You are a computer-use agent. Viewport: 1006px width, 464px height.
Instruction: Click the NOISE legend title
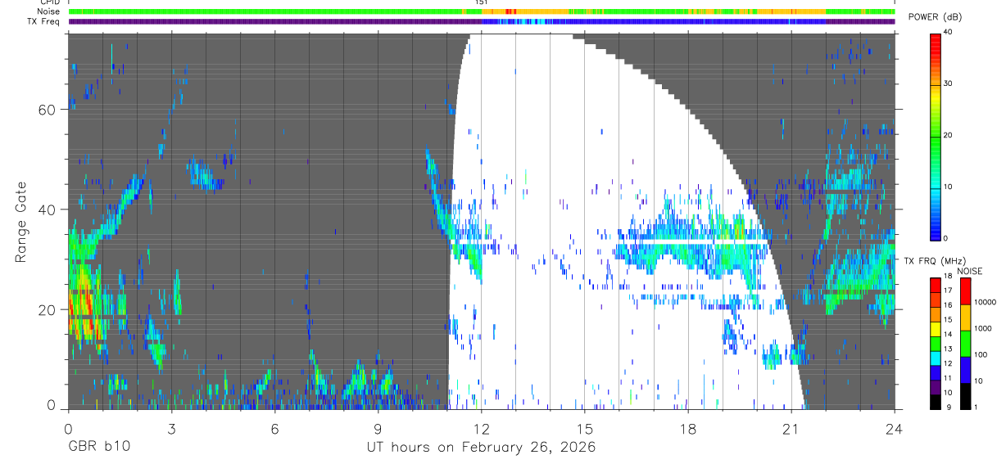[x=971, y=271]
